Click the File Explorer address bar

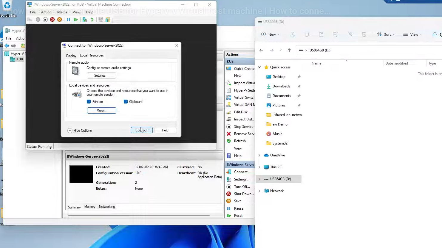coord(369,50)
